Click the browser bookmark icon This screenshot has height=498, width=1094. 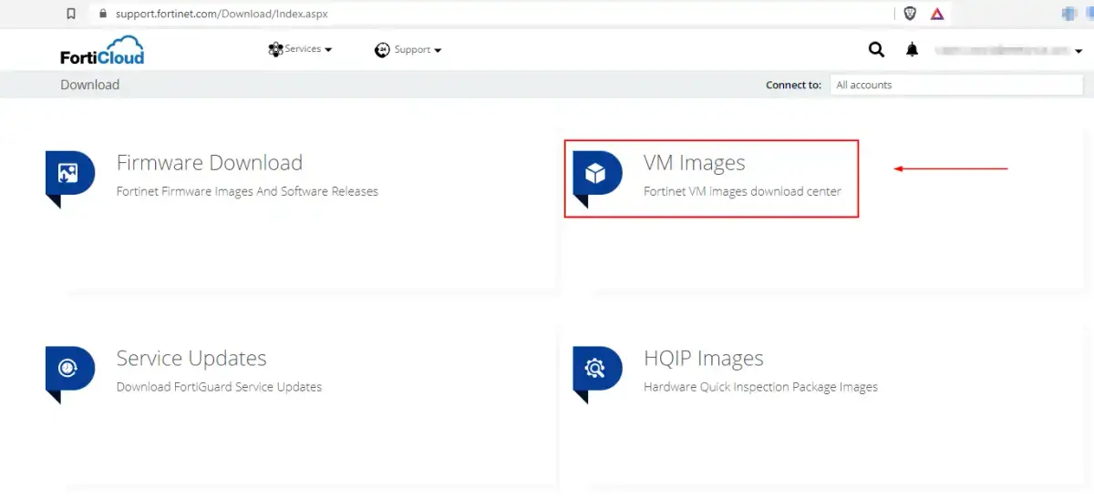pyautogui.click(x=71, y=14)
